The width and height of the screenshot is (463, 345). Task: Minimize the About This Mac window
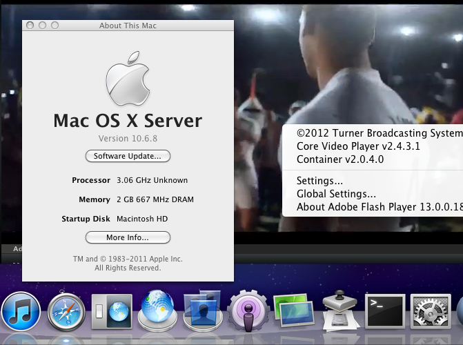(42, 26)
